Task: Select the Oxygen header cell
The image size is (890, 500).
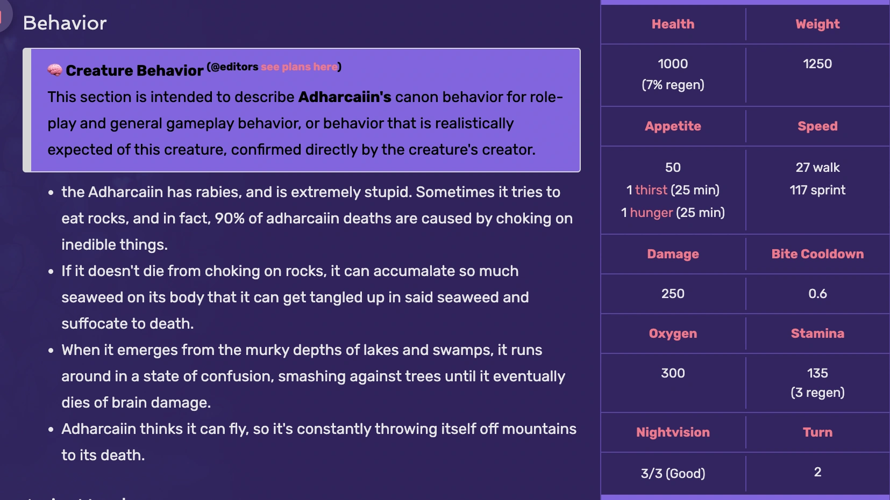Action: (x=673, y=334)
